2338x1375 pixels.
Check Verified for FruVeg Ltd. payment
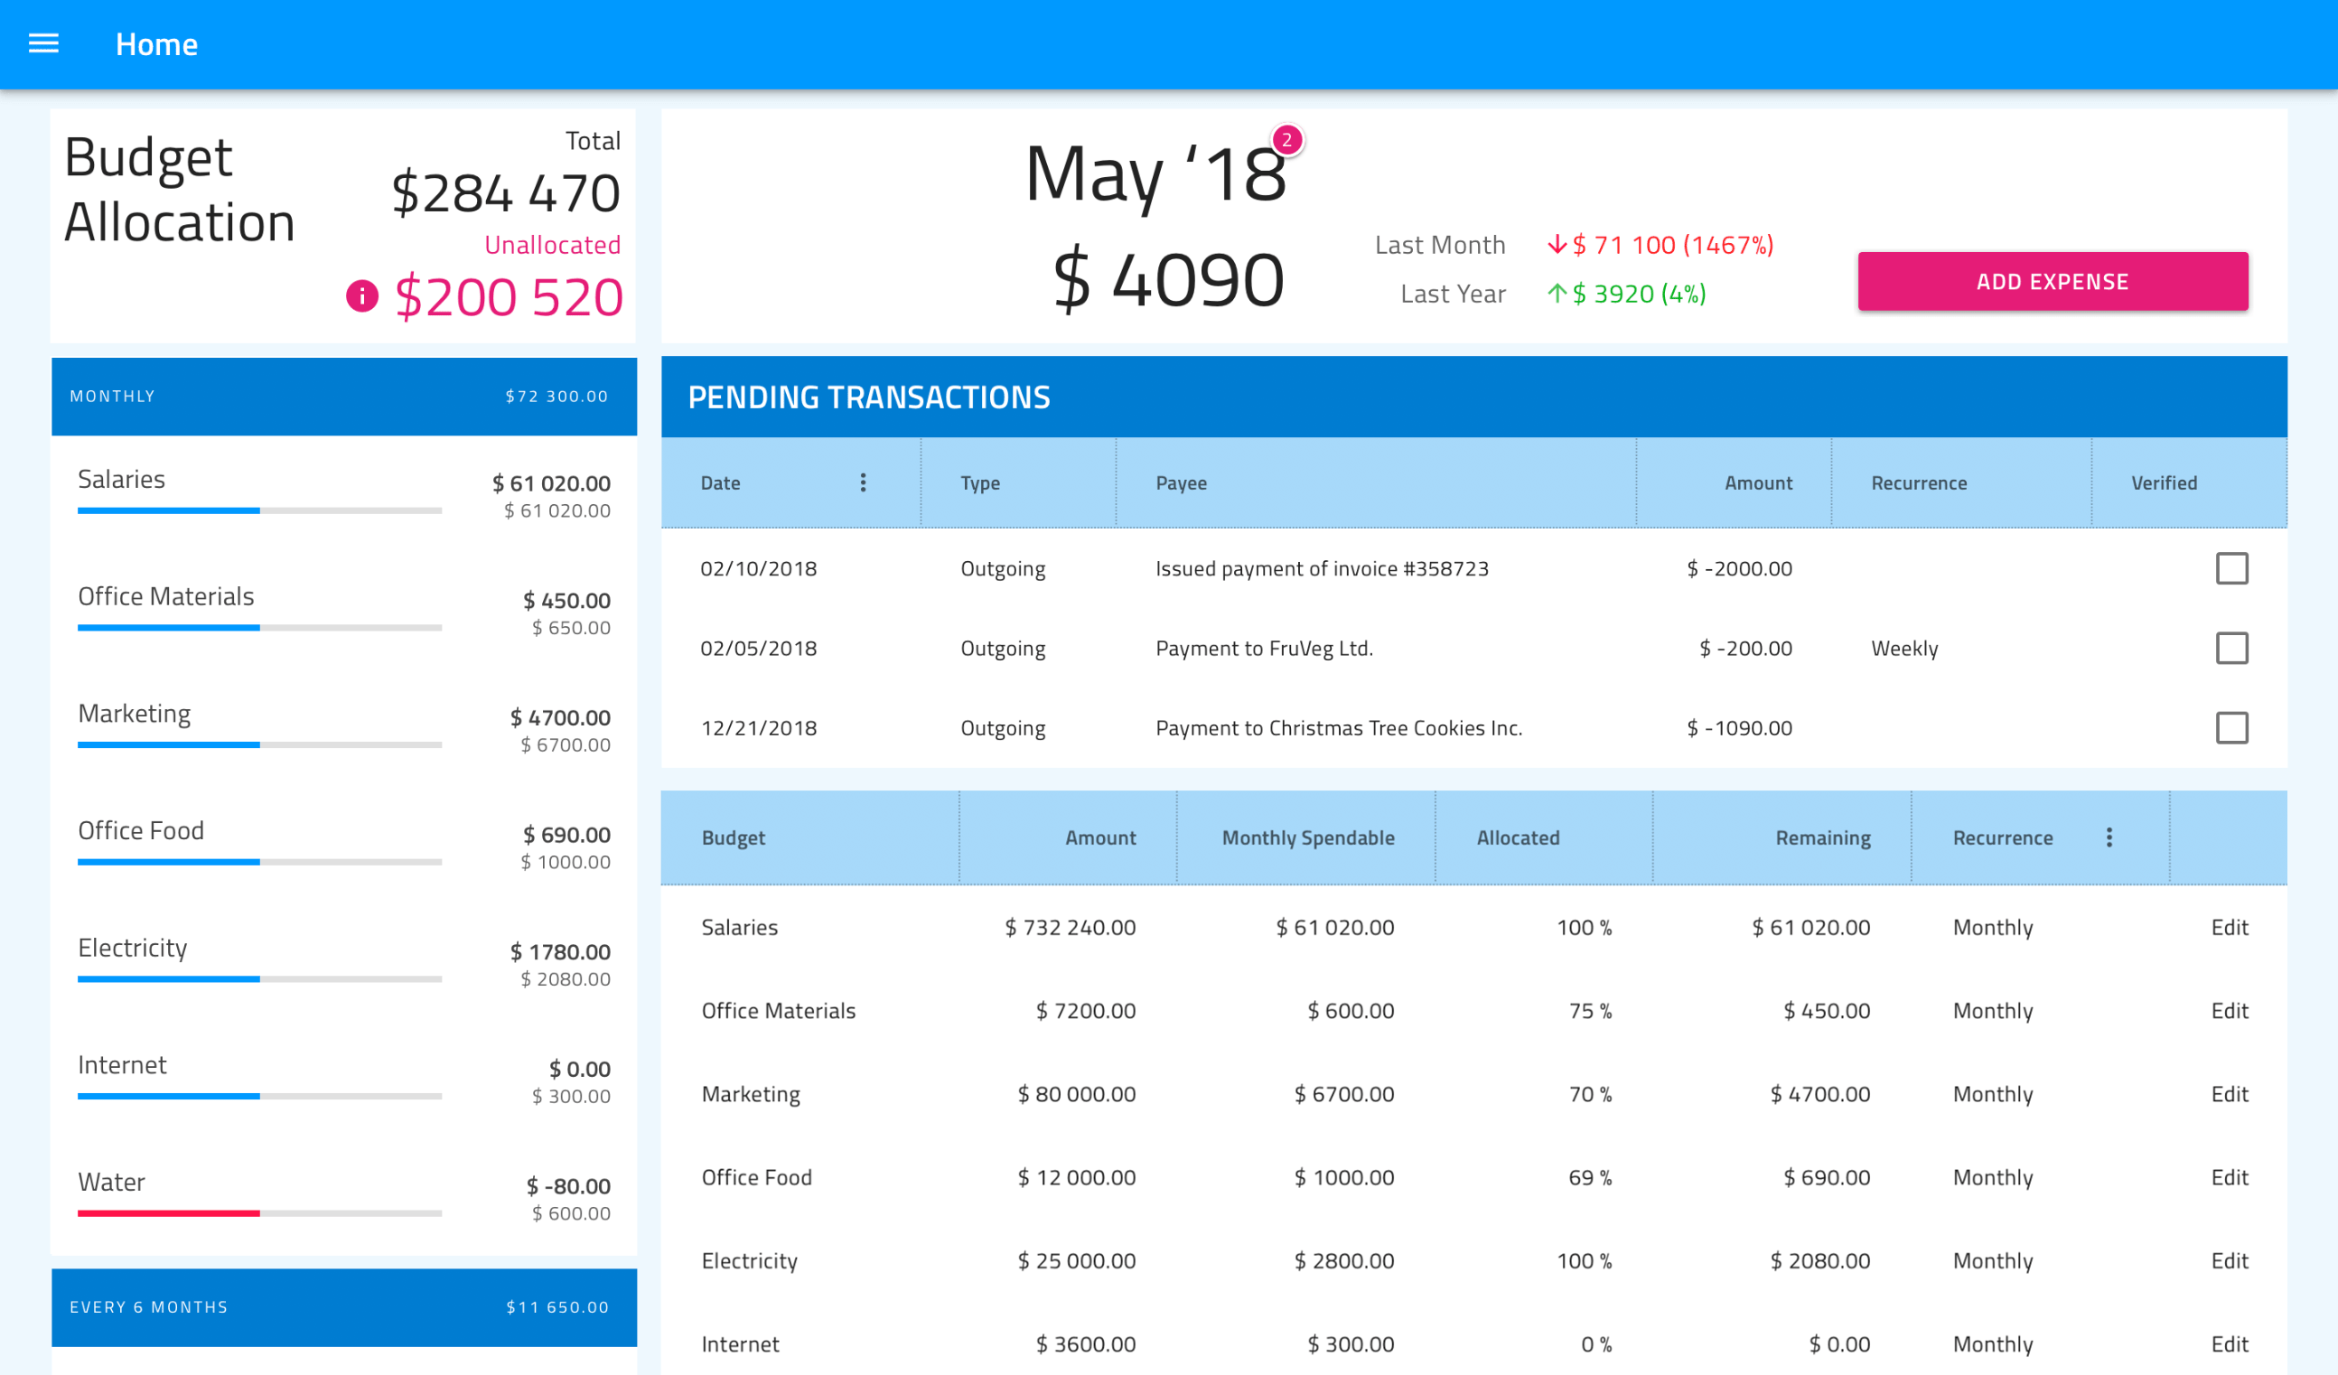click(x=2231, y=649)
